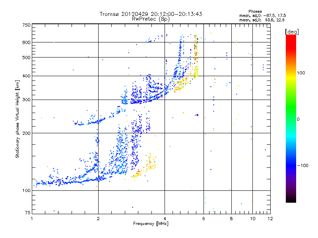Click the y-axis tick label '750'
The height and width of the screenshot is (238, 318).
coord(26,25)
